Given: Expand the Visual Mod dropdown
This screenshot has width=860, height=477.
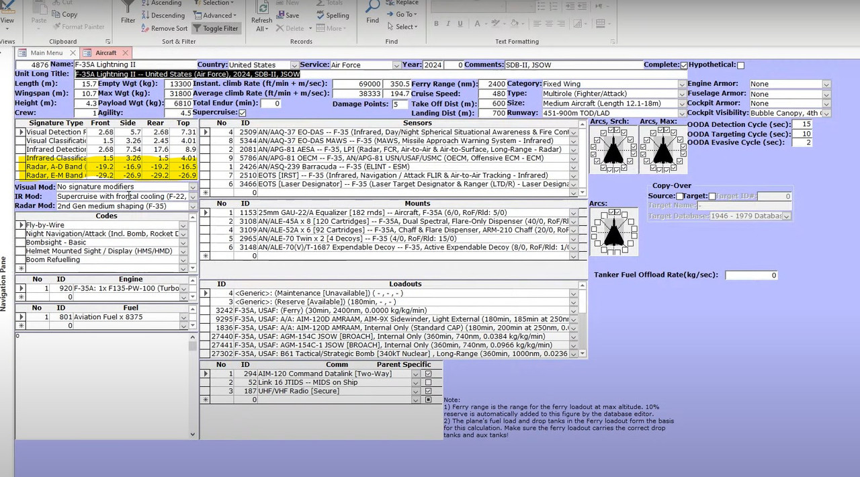Looking at the screenshot, I should coord(193,187).
